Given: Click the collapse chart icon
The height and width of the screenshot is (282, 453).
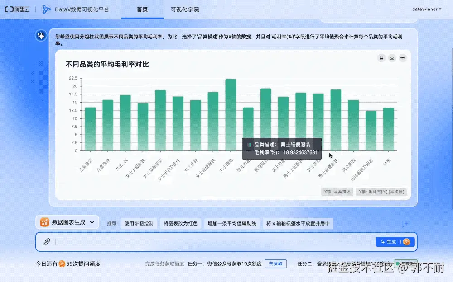Looking at the screenshot, I should 403,58.
